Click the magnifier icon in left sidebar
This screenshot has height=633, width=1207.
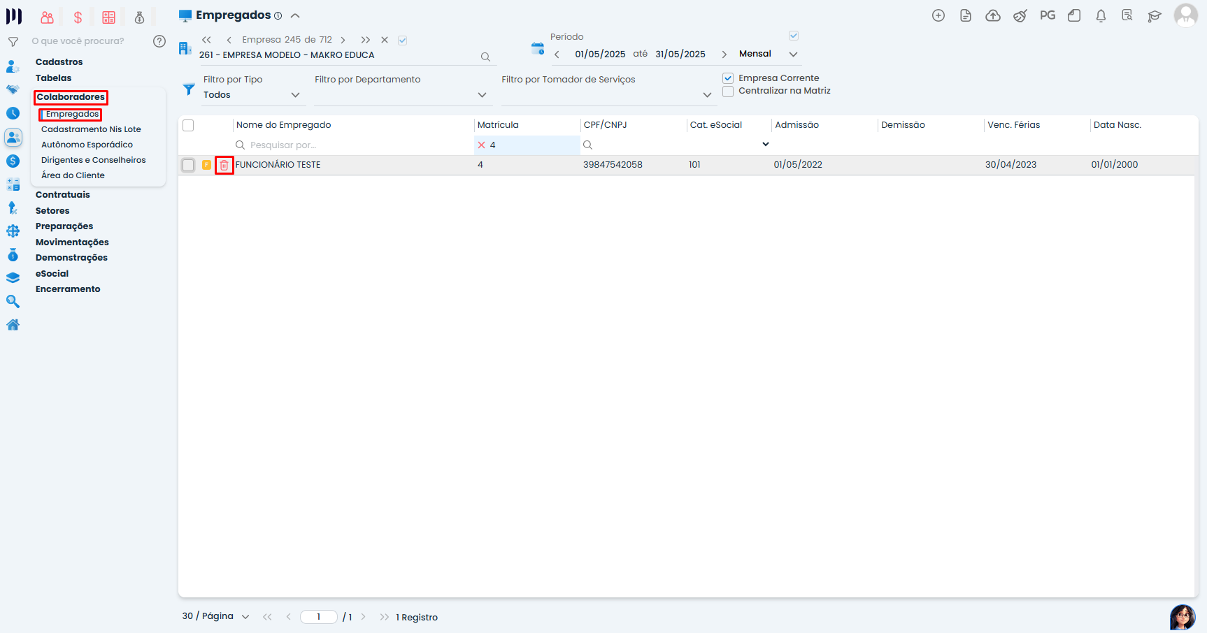pos(13,302)
